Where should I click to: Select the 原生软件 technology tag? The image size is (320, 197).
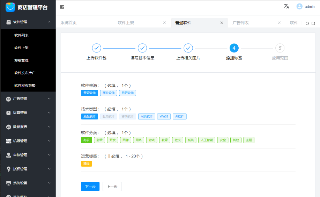tap(89, 116)
